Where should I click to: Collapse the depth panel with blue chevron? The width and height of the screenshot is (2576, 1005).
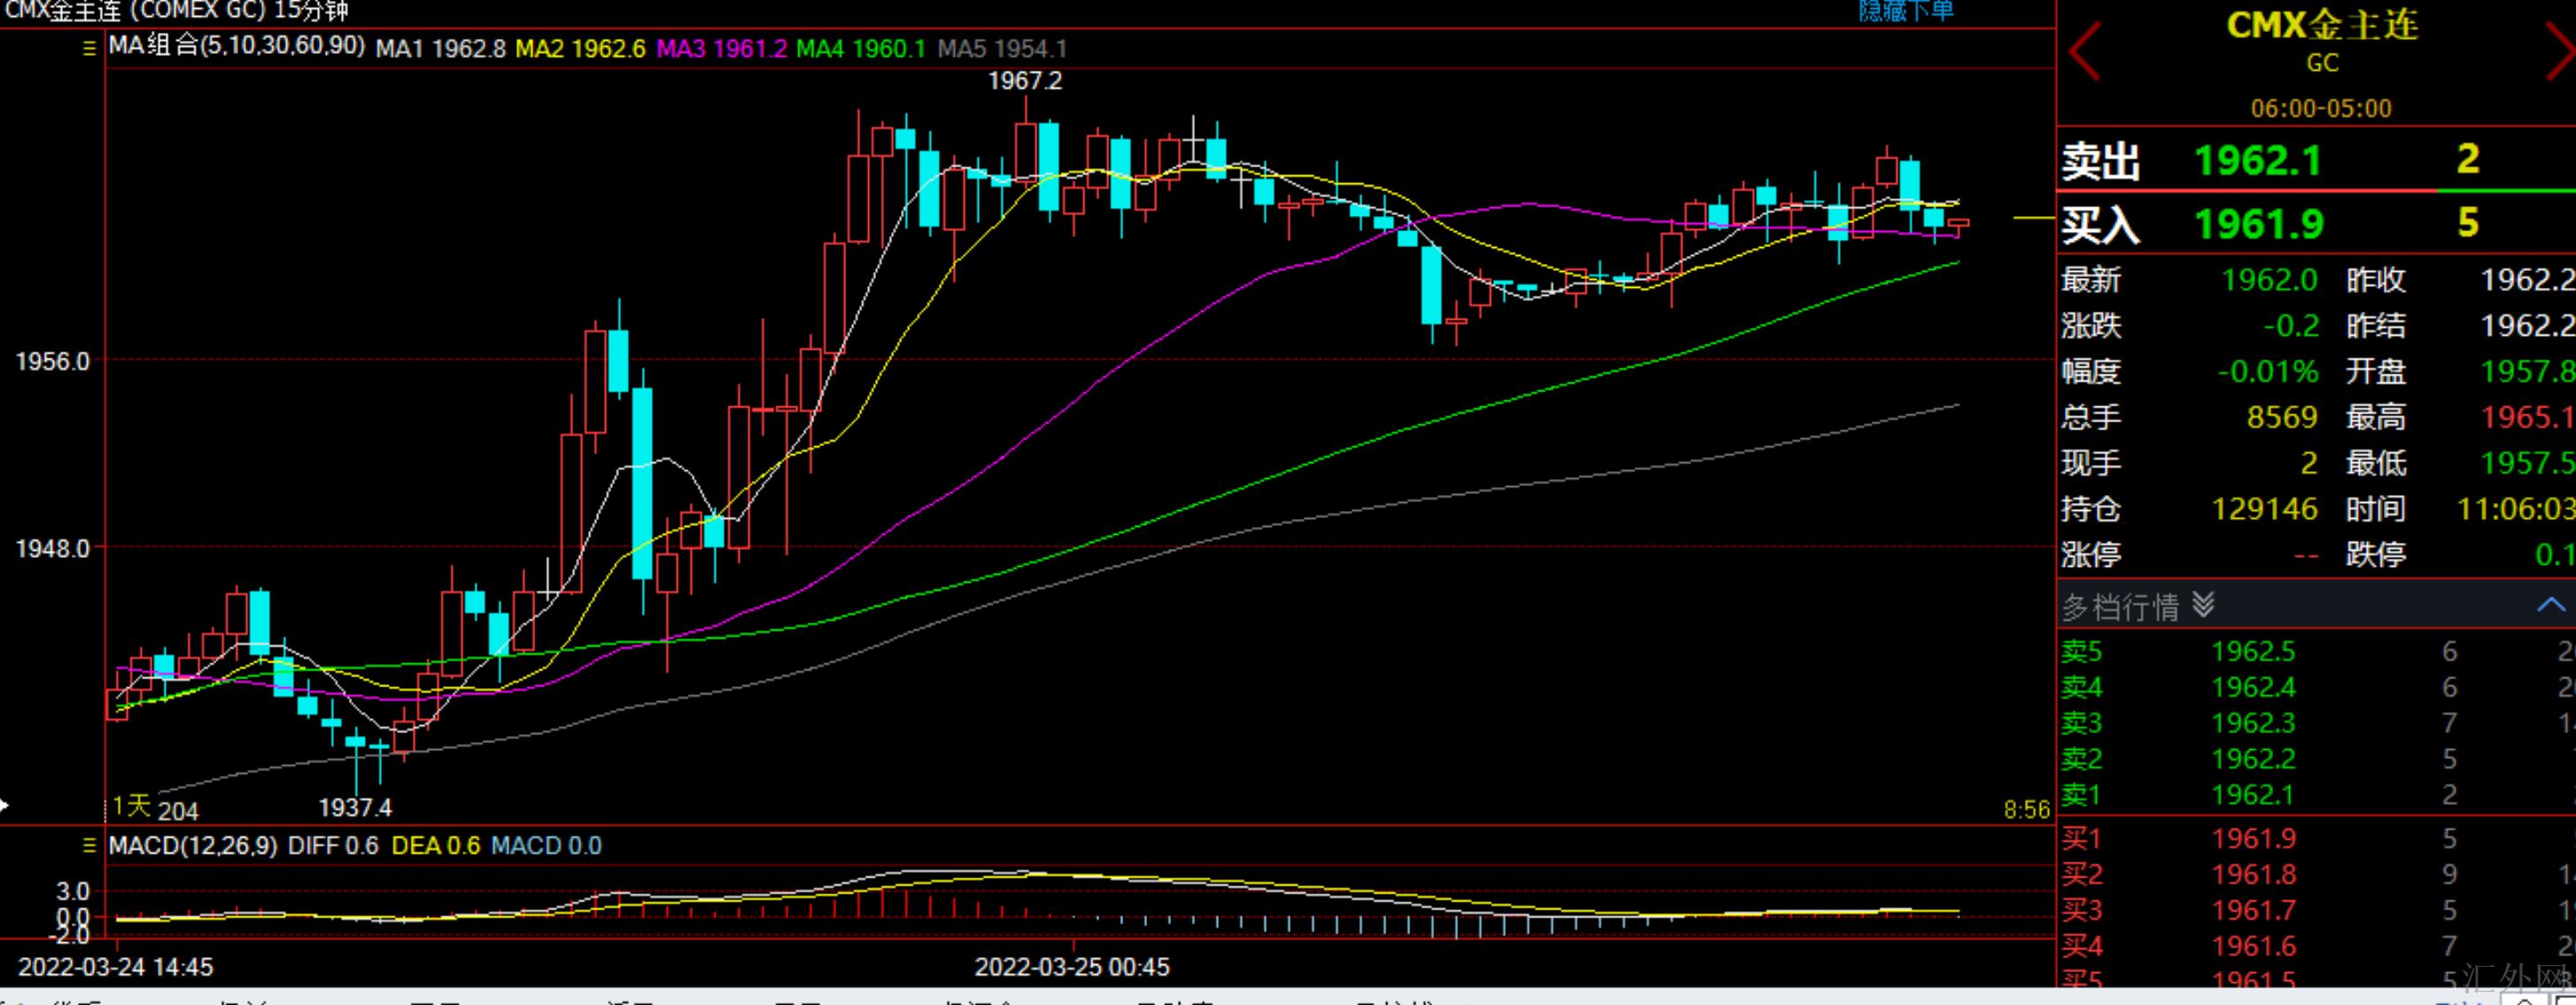pos(2549,605)
